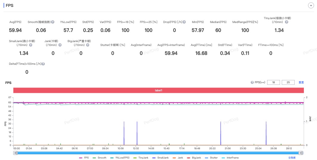
Task: Click 全隐藏 to hide all series
Action: [292, 158]
